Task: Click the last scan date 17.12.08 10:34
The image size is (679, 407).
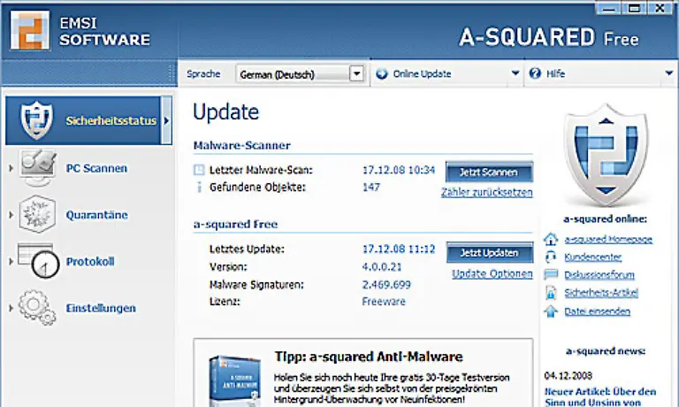Action: 399,170
